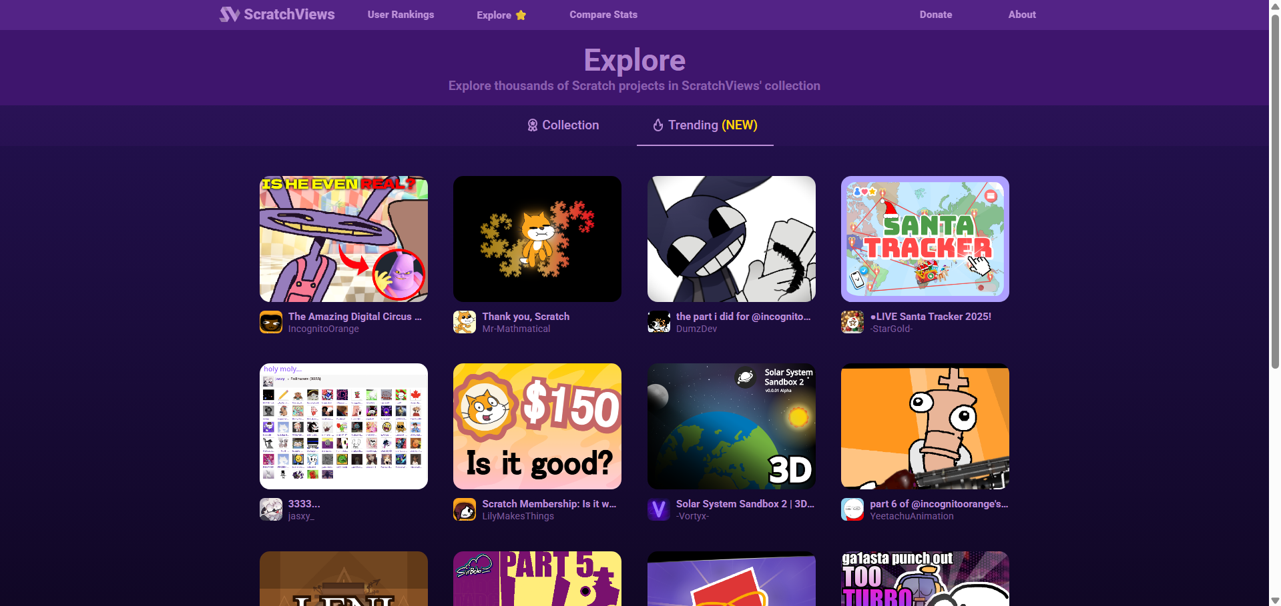Open the $150 Is it good? thumbnail
Image resolution: width=1281 pixels, height=606 pixels.
click(x=537, y=426)
